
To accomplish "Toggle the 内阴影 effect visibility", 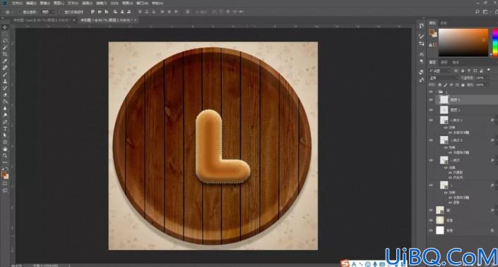I will click(x=451, y=173).
